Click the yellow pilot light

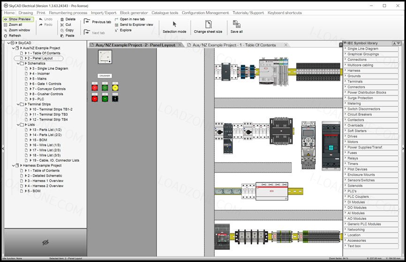(115, 88)
